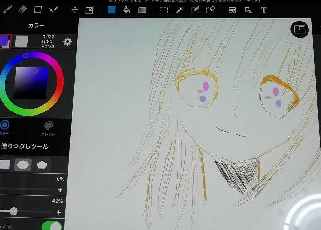Select the Move tool
This screenshot has width=321, height=230.
point(75,10)
